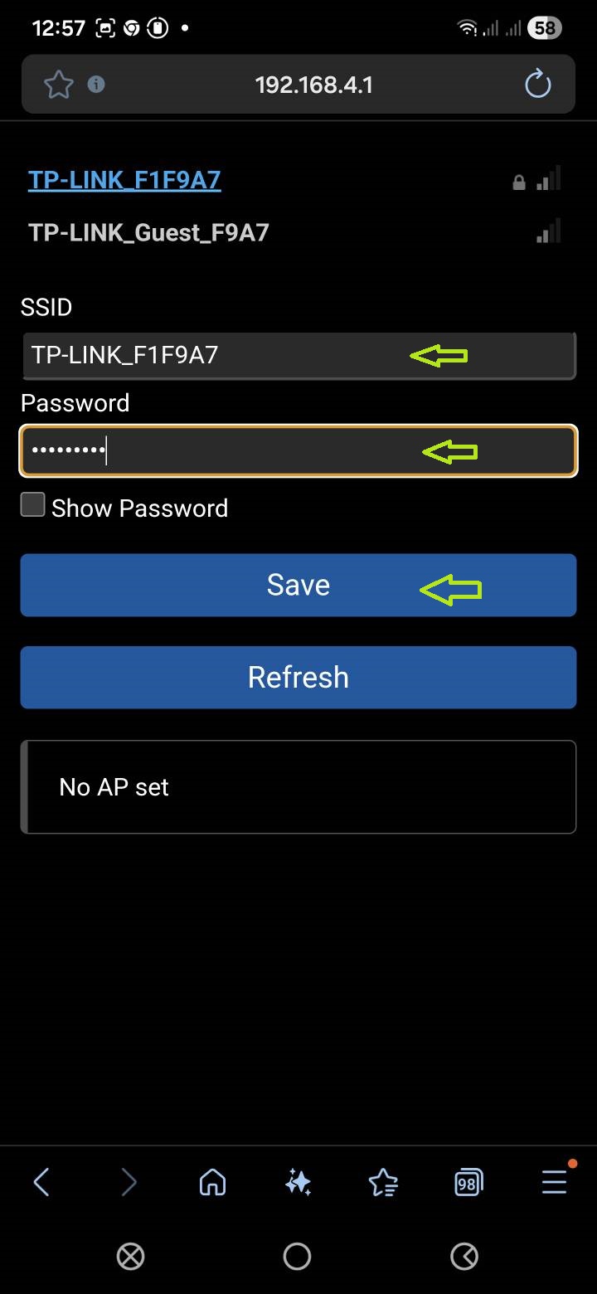Tap the AI sparkle icon in toolbar

pyautogui.click(x=298, y=1182)
